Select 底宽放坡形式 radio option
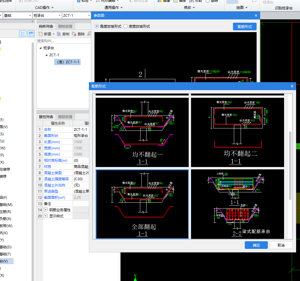Viewport: 300px width, 281px height. coord(125,26)
